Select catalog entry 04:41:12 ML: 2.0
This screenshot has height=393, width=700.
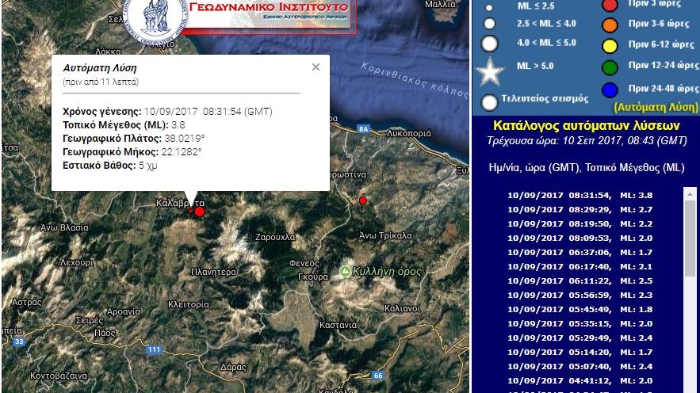(x=580, y=381)
